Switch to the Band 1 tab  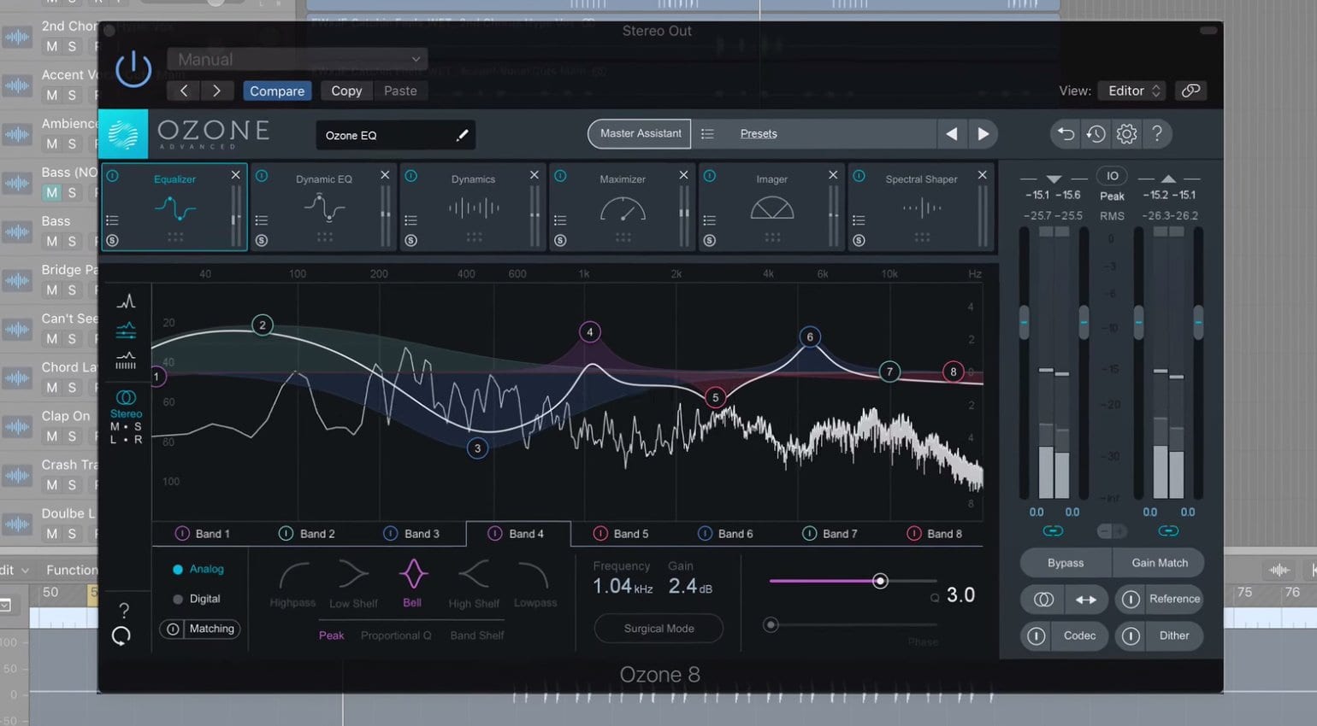(203, 534)
